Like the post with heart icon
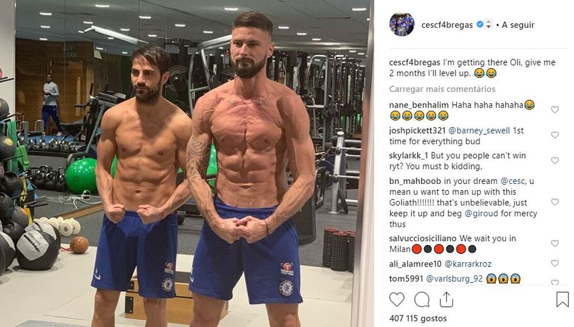The height and width of the screenshot is (327, 574). tap(397, 299)
